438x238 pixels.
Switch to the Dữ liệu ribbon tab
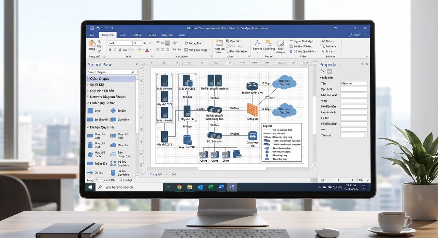tap(152, 35)
